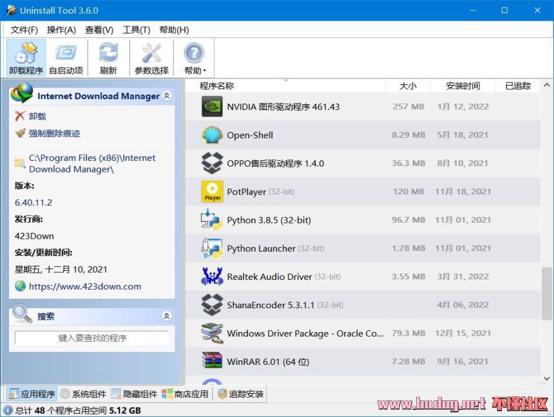554x417 pixels.
Task: Select the PotPlayer icon
Action: 212,192
